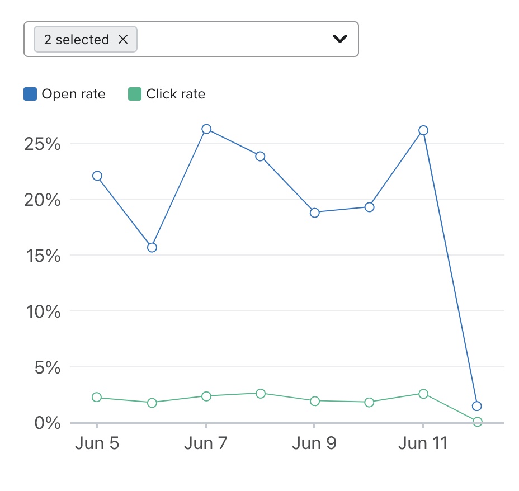The height and width of the screenshot is (491, 519).
Task: Toggle the Open rate legend swatch
Action: (x=30, y=94)
